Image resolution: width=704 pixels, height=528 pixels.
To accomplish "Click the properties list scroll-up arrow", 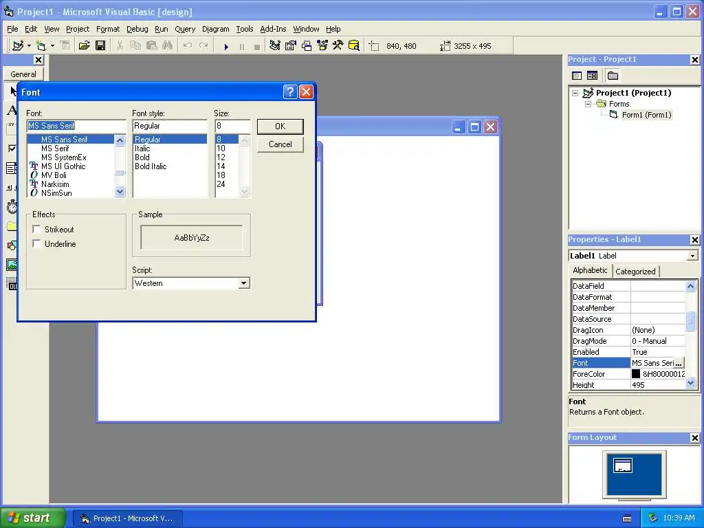I will point(690,286).
